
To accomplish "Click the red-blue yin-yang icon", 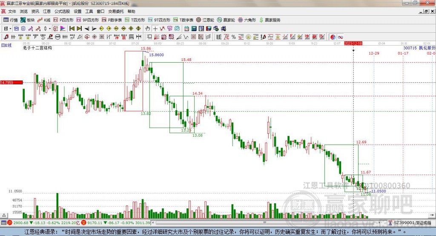I will coord(333,37).
